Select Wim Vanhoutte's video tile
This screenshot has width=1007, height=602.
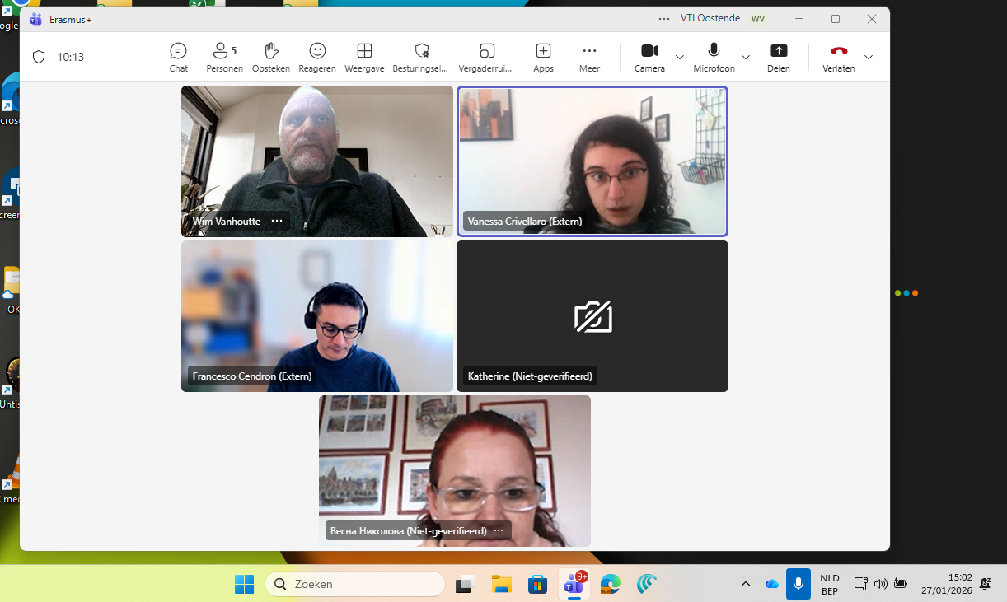coord(317,161)
